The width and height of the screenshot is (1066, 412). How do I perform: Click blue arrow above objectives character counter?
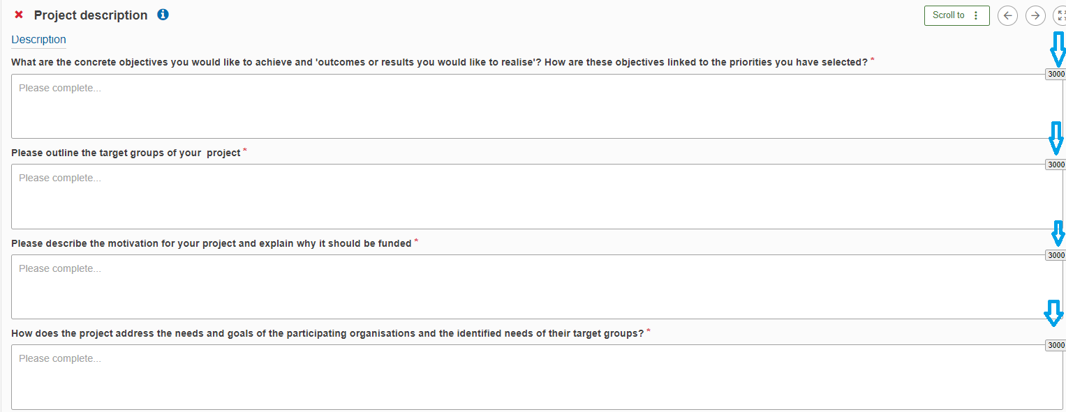[x=1058, y=49]
